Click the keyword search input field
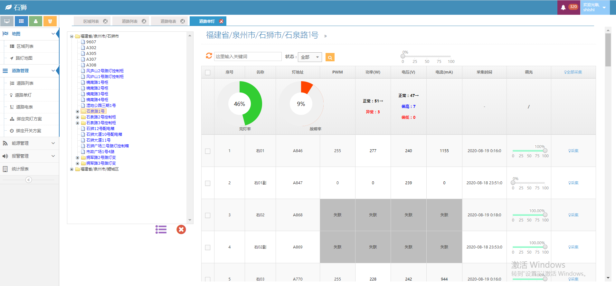 [x=247, y=56]
